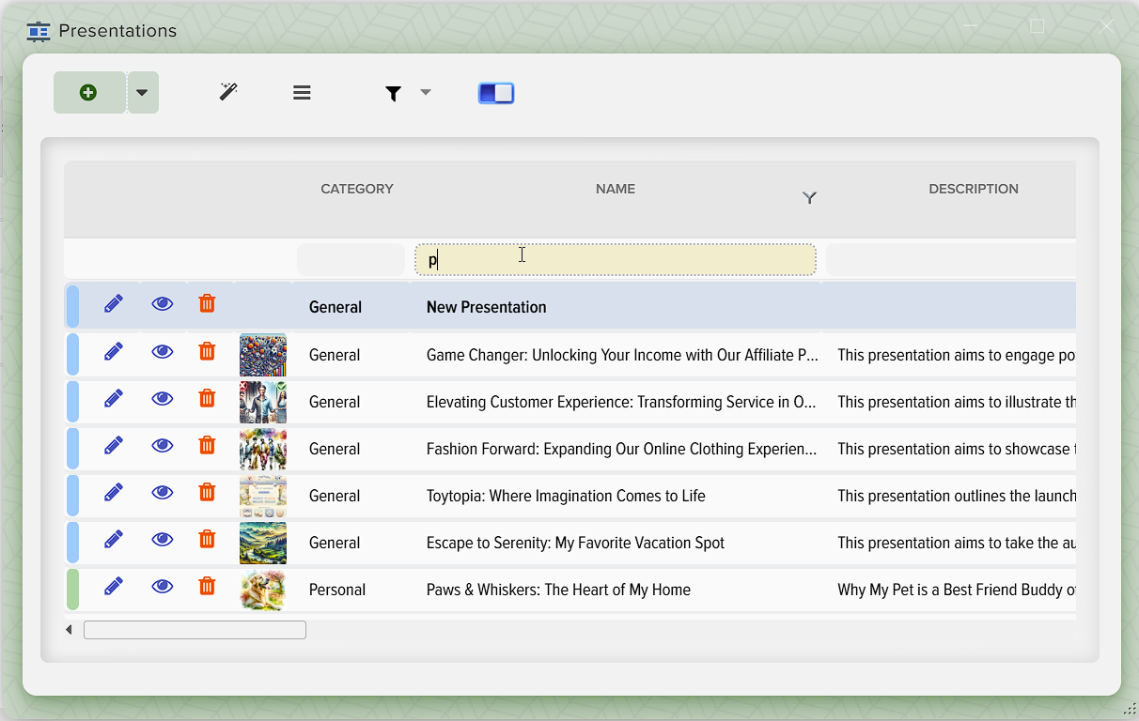Viewport: 1139px width, 721px height.
Task: Edit the Elevating Customer Experience presentation
Action: point(114,399)
